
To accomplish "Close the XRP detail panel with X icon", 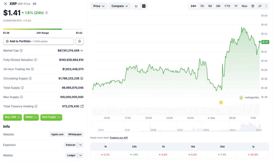I will (x=5, y=4).
